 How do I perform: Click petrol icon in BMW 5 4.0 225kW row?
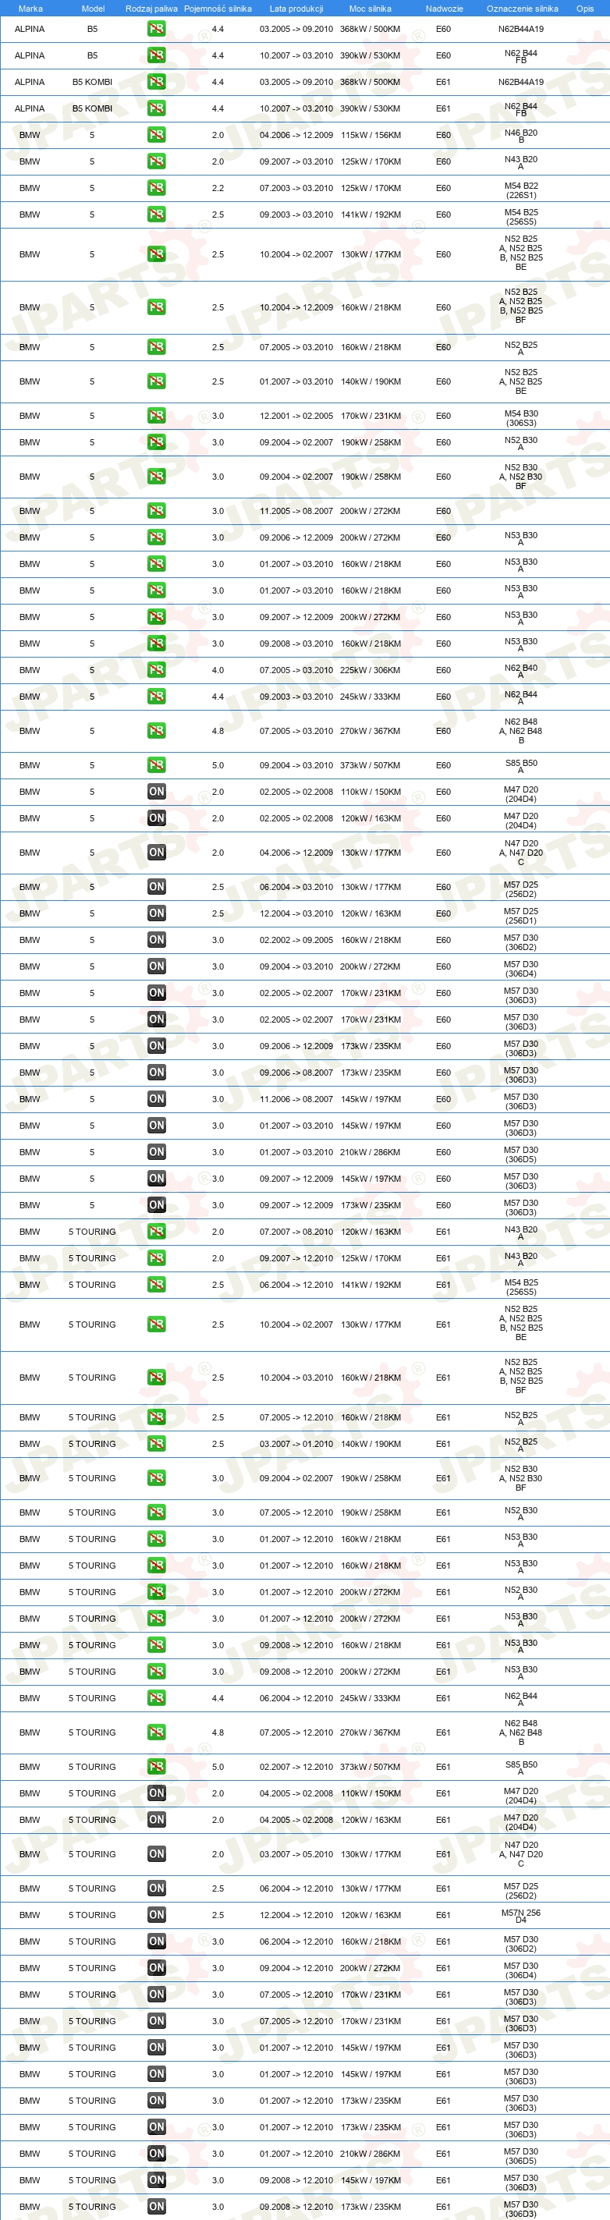click(x=156, y=669)
